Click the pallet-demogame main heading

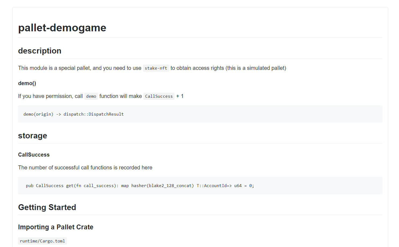coord(62,28)
